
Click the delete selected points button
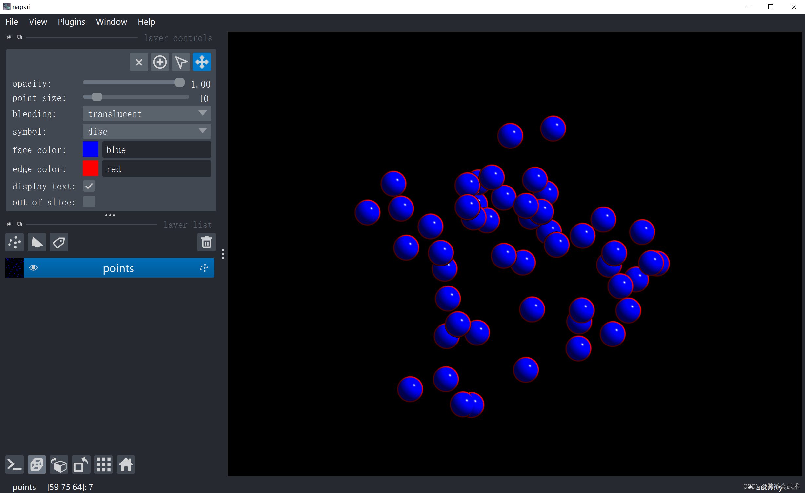[139, 62]
